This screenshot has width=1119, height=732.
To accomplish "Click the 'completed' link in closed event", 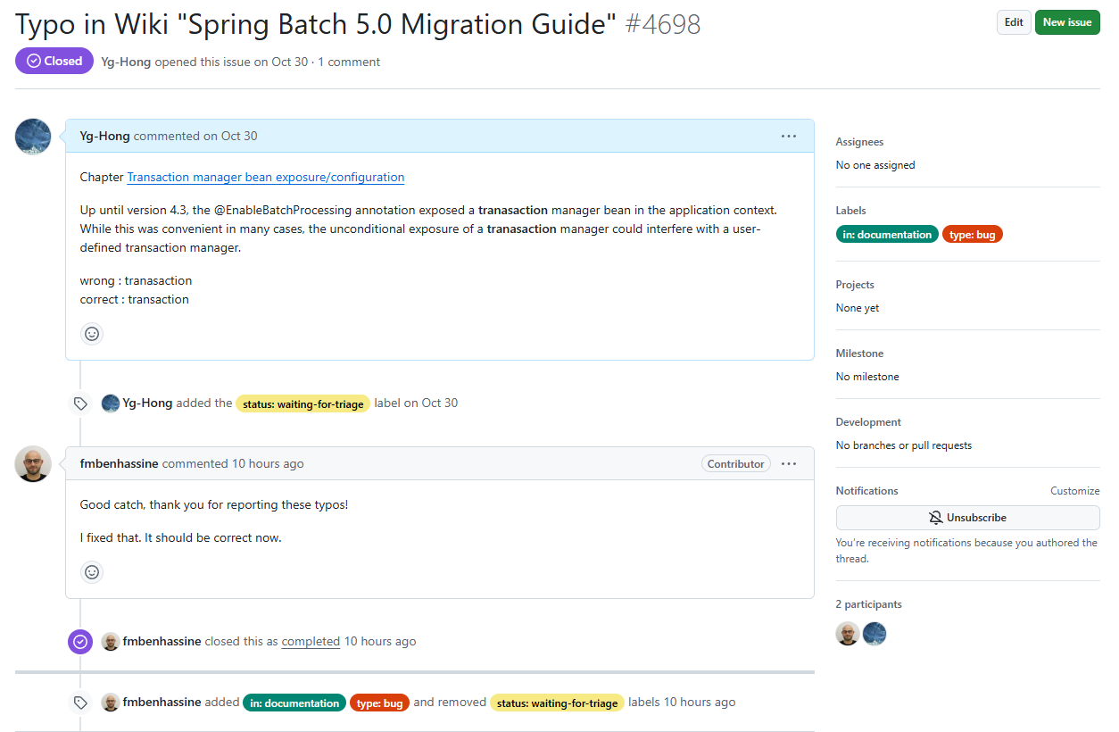I will (x=311, y=641).
